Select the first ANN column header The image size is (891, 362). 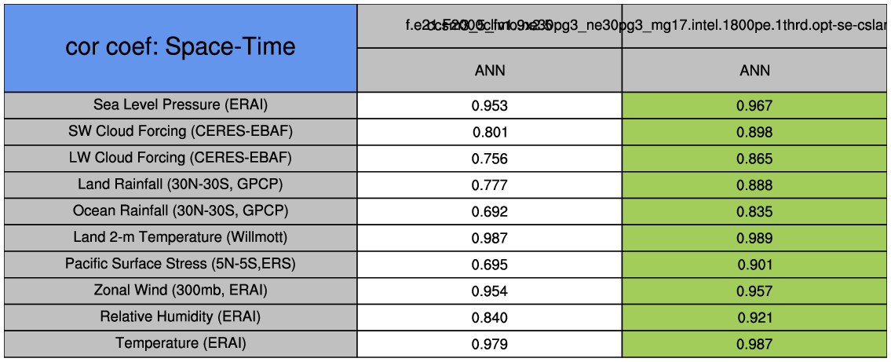490,71
